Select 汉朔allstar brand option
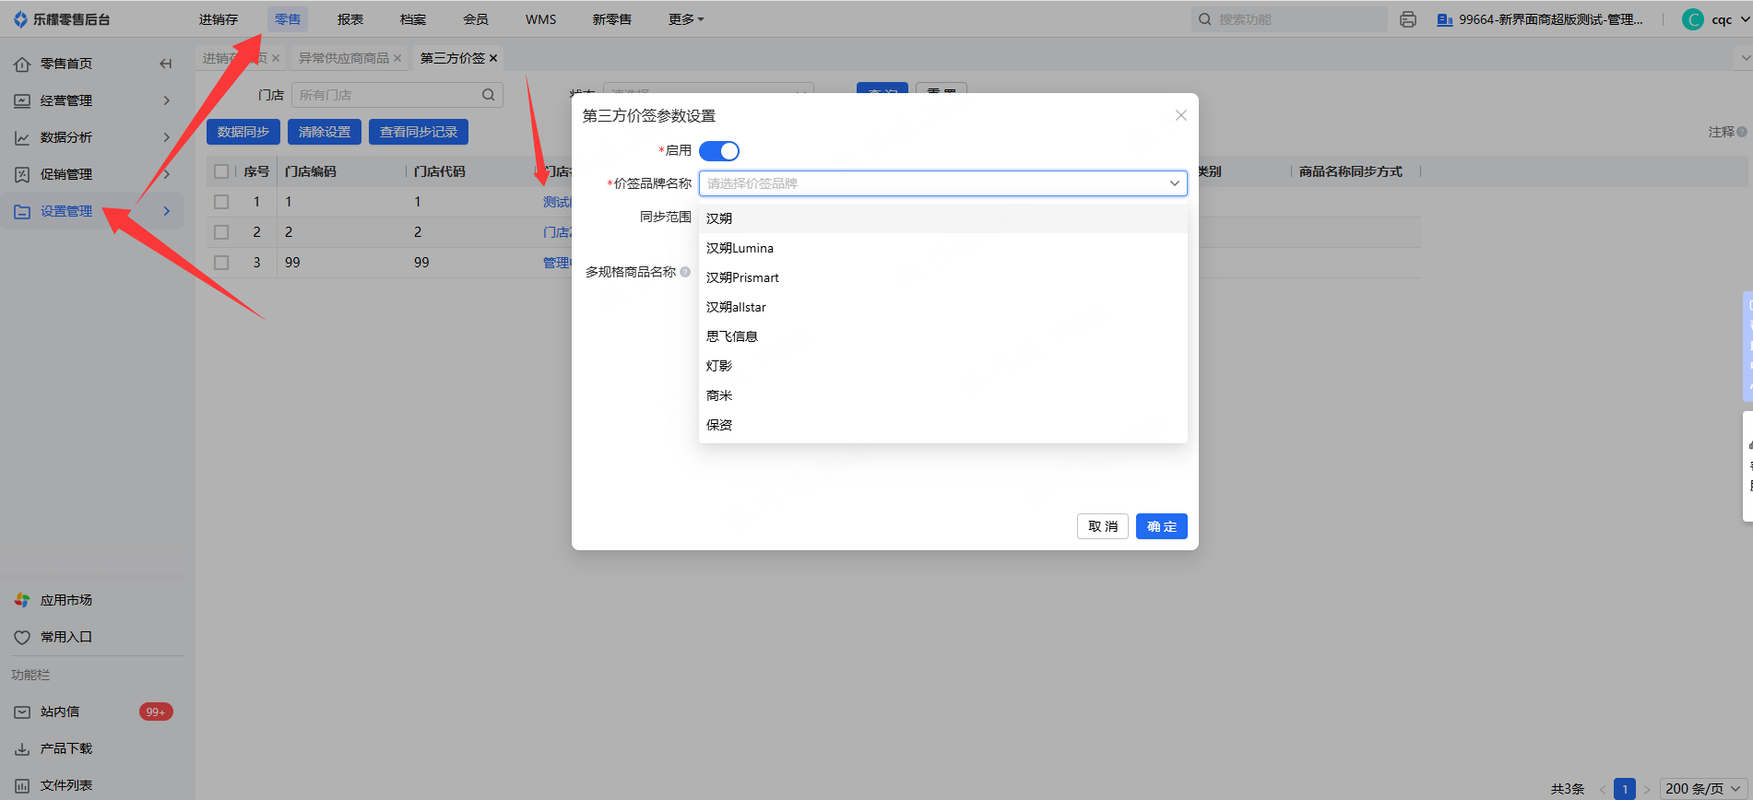1753x800 pixels. [942, 307]
